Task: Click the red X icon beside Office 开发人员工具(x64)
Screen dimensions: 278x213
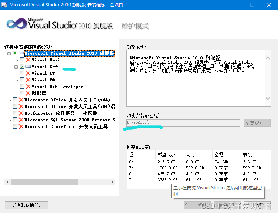Action: [x=21, y=100]
